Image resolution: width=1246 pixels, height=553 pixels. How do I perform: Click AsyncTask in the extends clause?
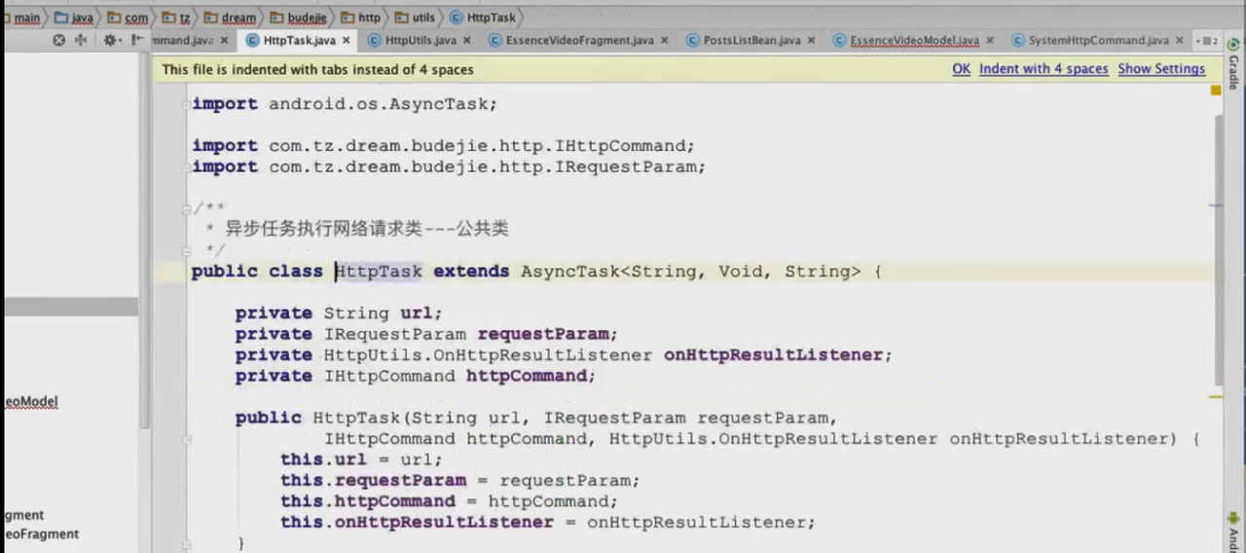point(569,272)
